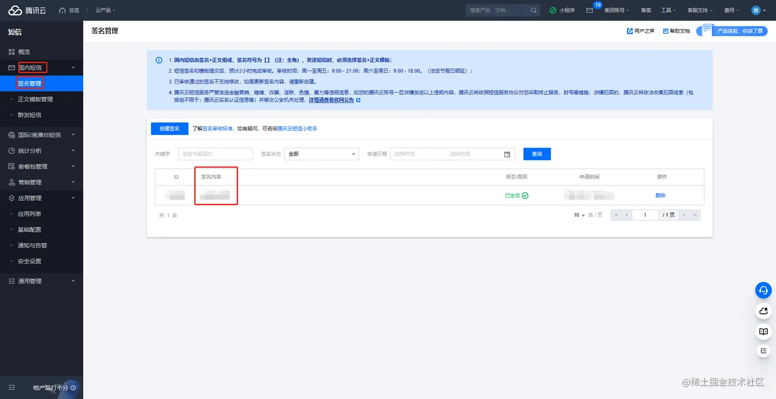Viewport: 776px width, 399px height.
Task: Click the floating cloud assistant icon
Action: pos(763,311)
